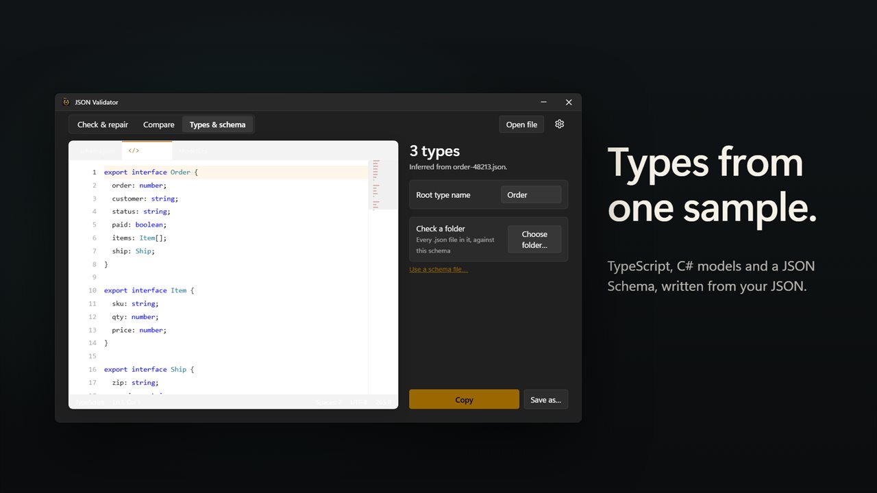The height and width of the screenshot is (493, 877).
Task: Click line number 15 in the gutter
Action: 92,356
